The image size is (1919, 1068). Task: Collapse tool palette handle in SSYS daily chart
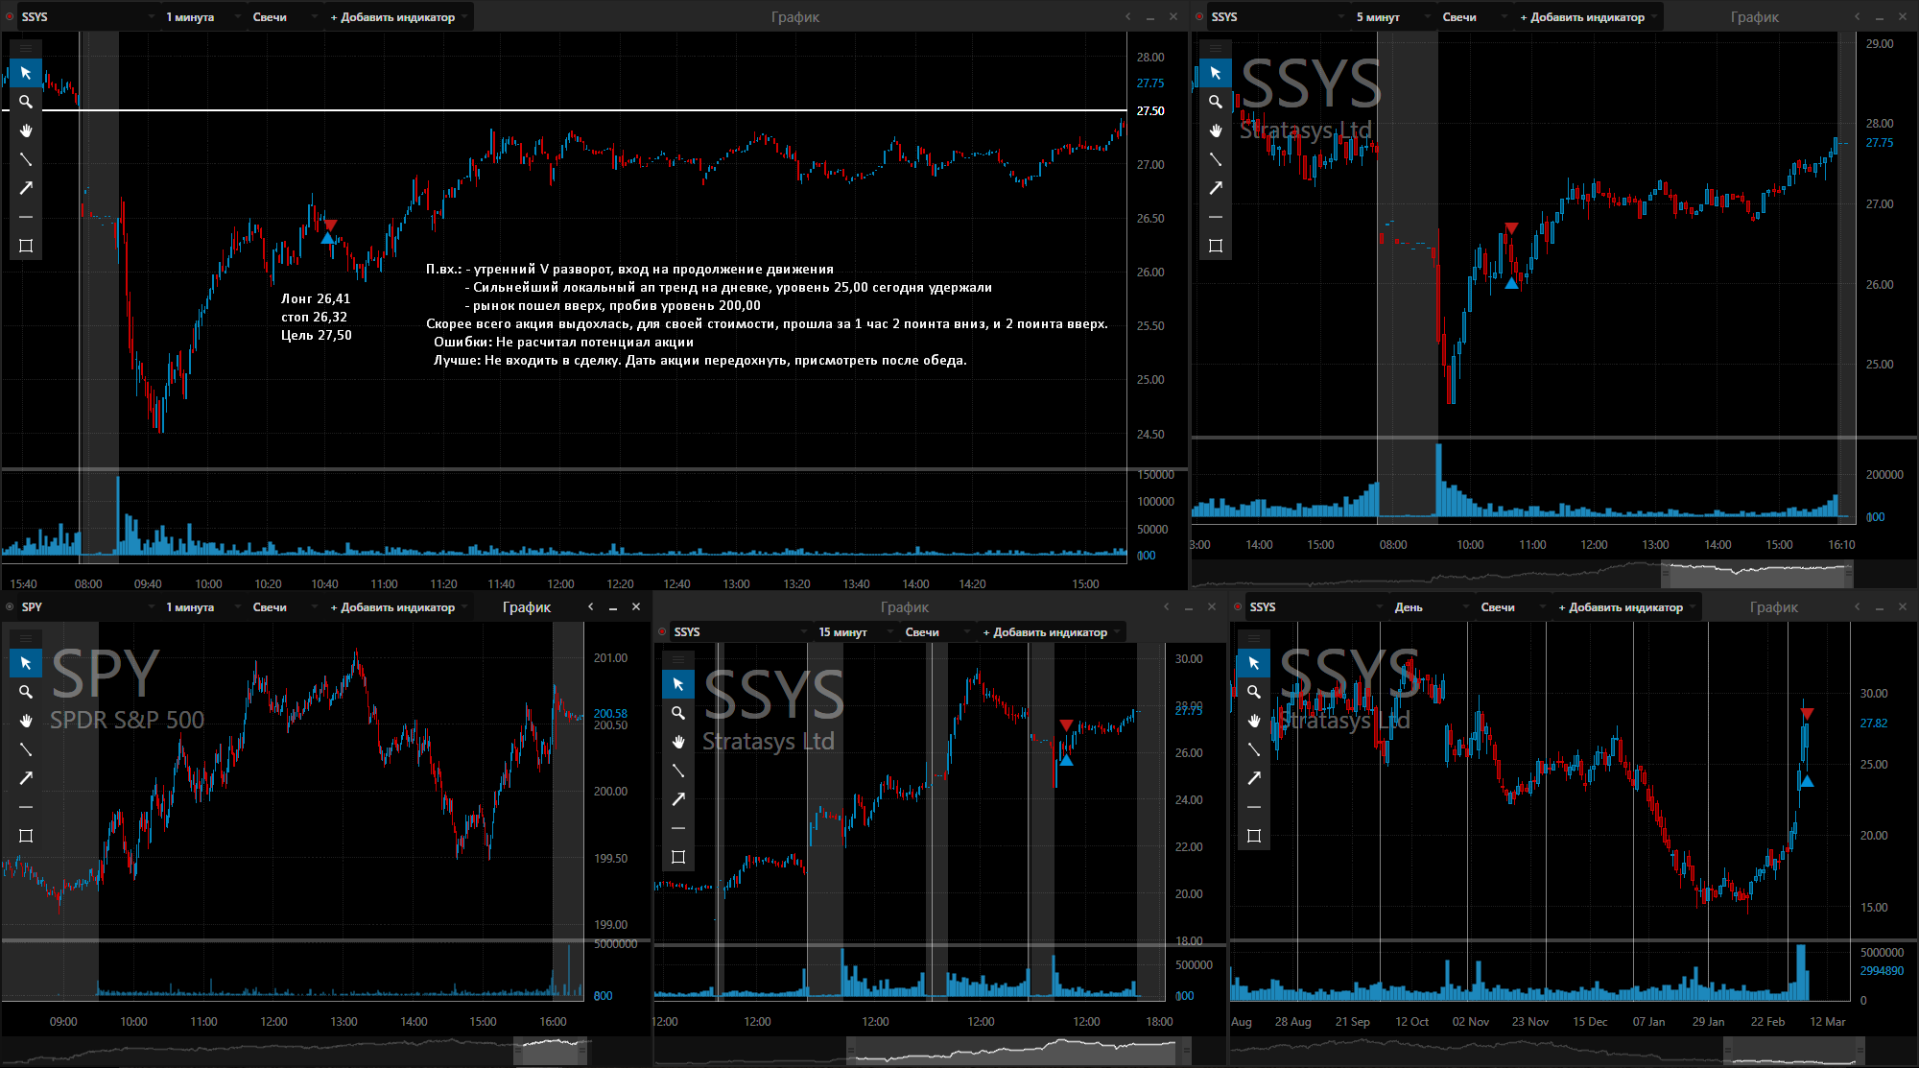pyautogui.click(x=1254, y=637)
